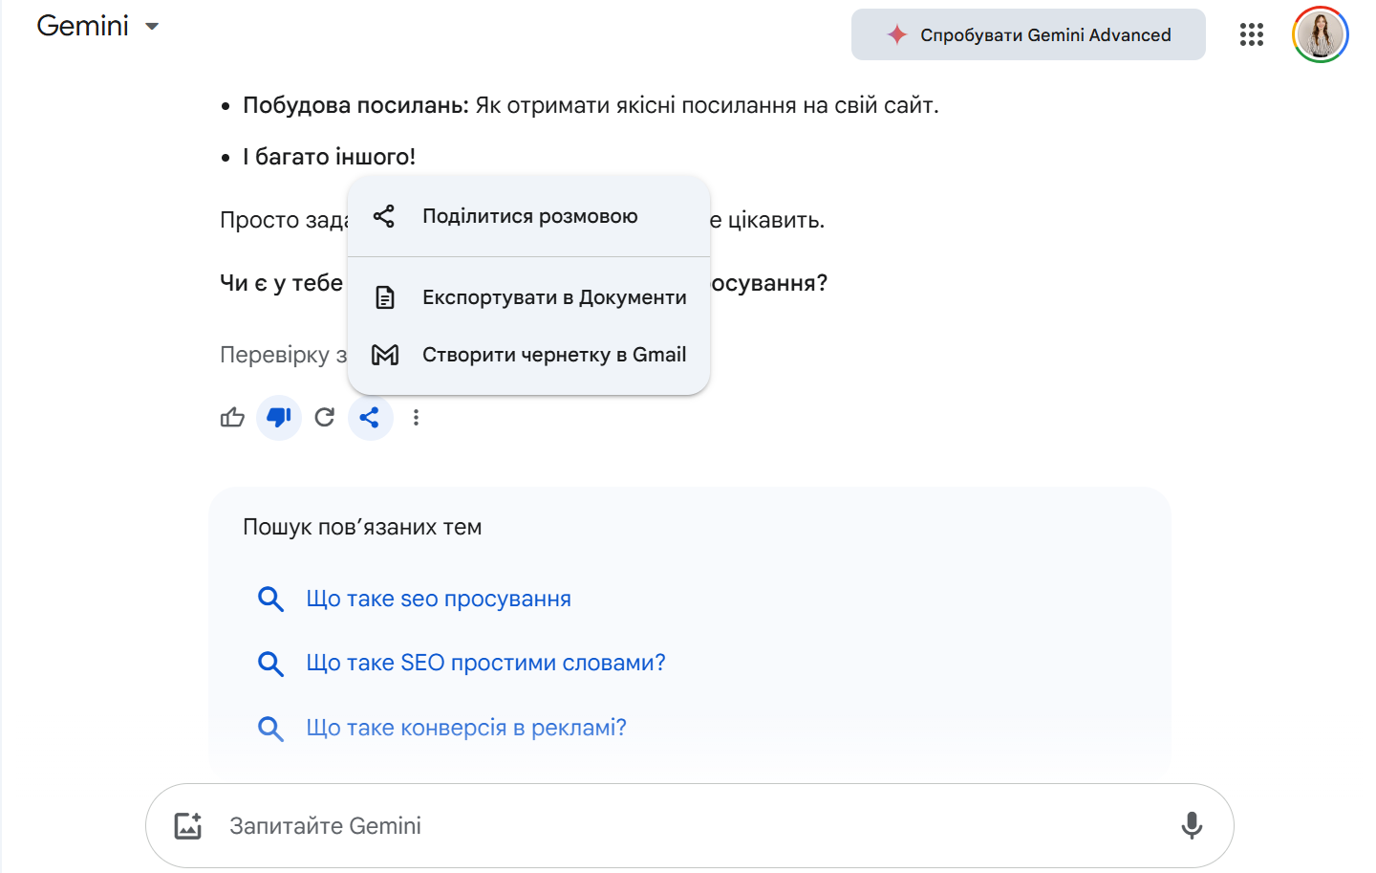Click the Gemini logo text
Image resolution: width=1376 pixels, height=873 pixels.
(x=82, y=26)
